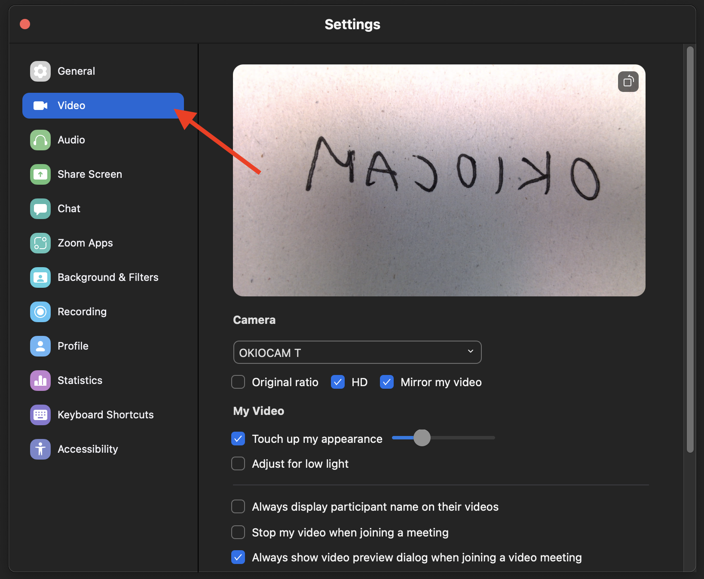Click the Touch up my appearance text
The image size is (704, 579).
point(317,439)
